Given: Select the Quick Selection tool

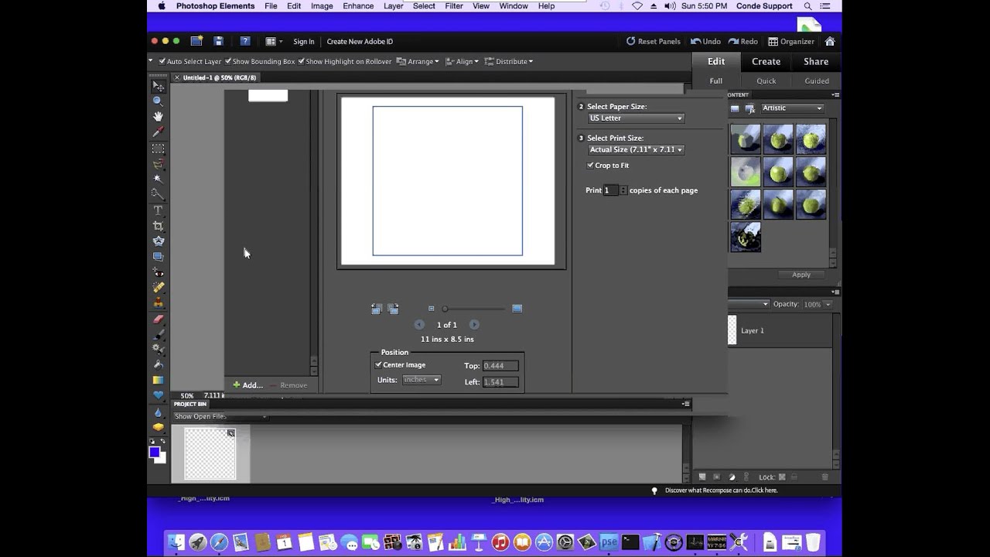Looking at the screenshot, I should 158,194.
